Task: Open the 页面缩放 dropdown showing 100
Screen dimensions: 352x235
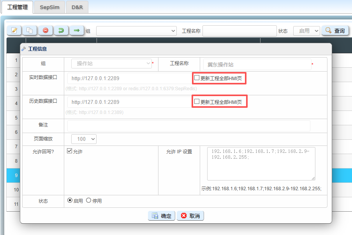Action: 84,139
